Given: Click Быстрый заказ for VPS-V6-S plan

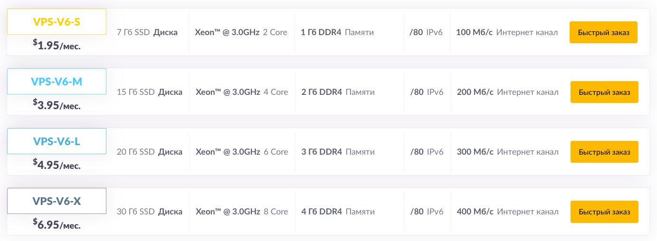Looking at the screenshot, I should tap(603, 32).
